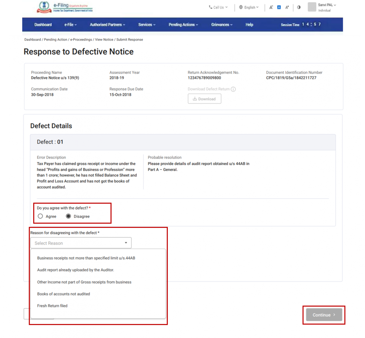Click the user profile avatar image

pyautogui.click(x=312, y=7)
